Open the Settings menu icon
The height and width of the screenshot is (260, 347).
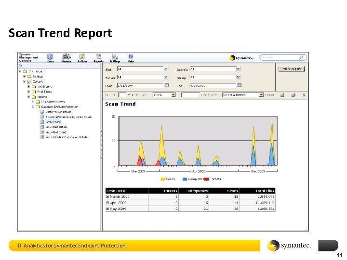click(115, 57)
